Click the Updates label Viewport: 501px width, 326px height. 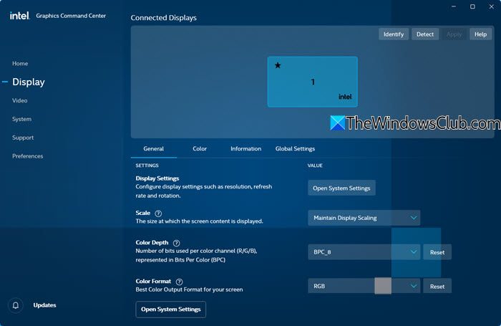coord(44,305)
